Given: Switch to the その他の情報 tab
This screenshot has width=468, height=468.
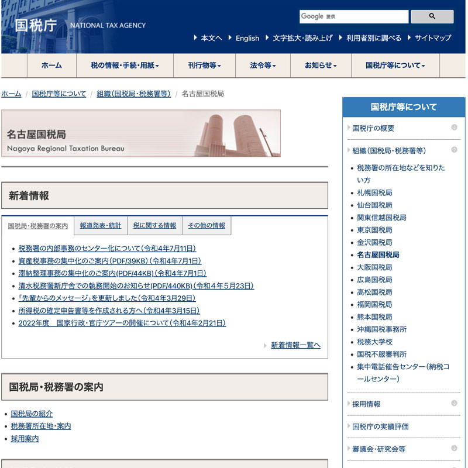Looking at the screenshot, I should click(207, 225).
